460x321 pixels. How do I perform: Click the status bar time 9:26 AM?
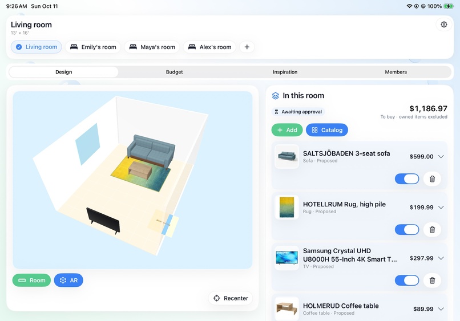[17, 6]
